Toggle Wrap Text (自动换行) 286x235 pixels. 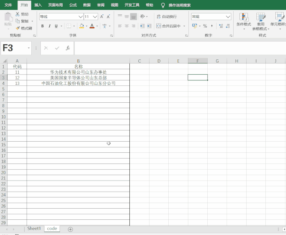pyautogui.click(x=166, y=17)
